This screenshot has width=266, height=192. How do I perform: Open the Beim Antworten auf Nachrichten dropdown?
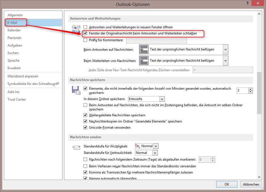click(x=225, y=50)
